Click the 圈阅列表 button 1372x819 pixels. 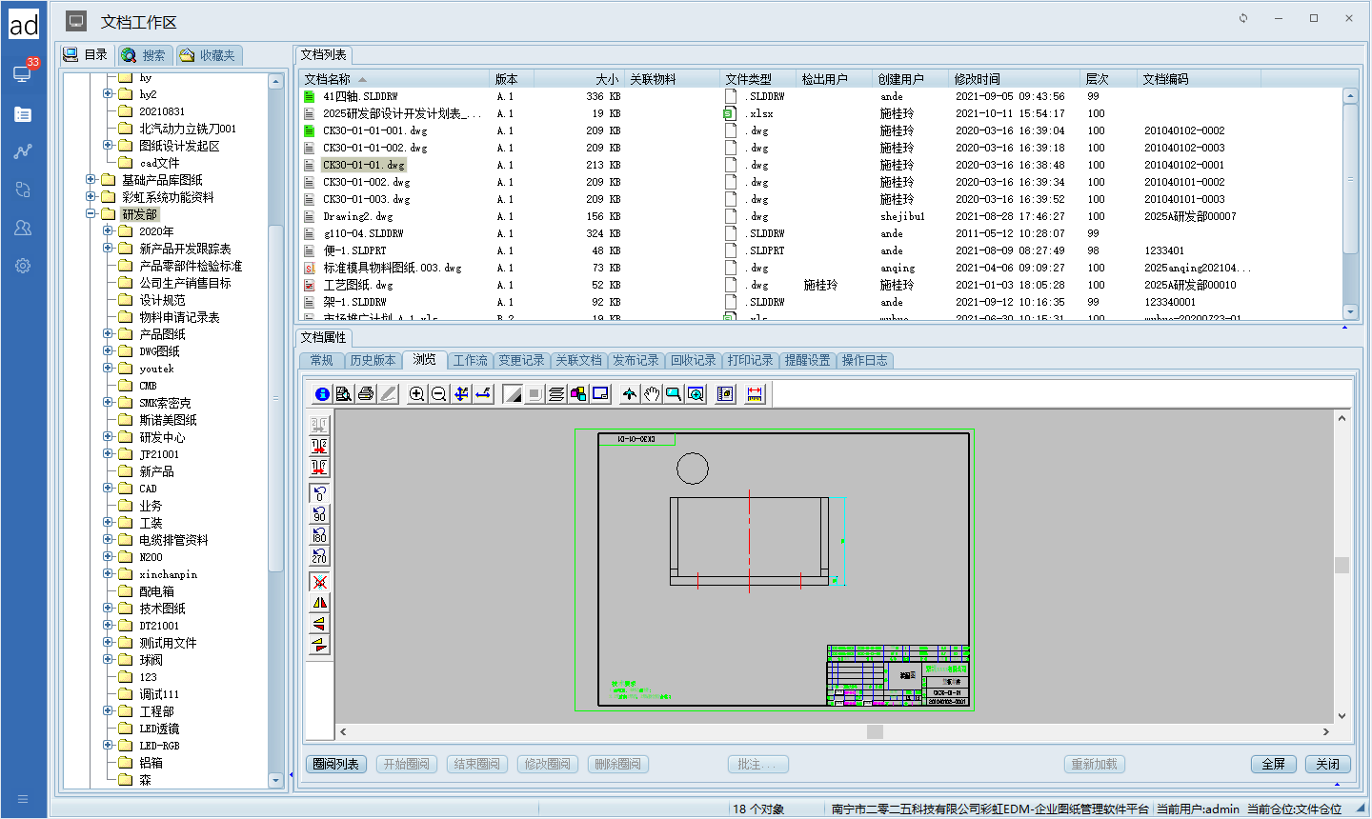point(336,764)
